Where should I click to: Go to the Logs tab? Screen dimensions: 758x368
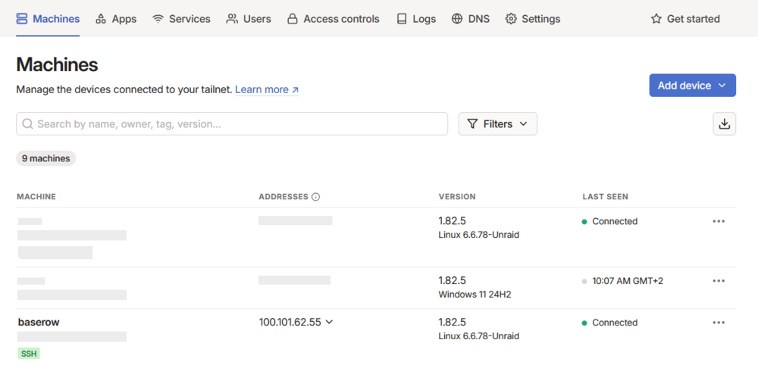click(x=416, y=19)
